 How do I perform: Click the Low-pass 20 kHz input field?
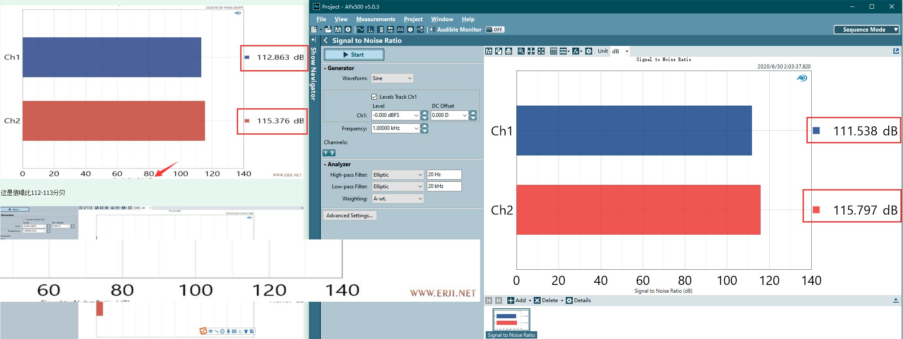pos(444,186)
